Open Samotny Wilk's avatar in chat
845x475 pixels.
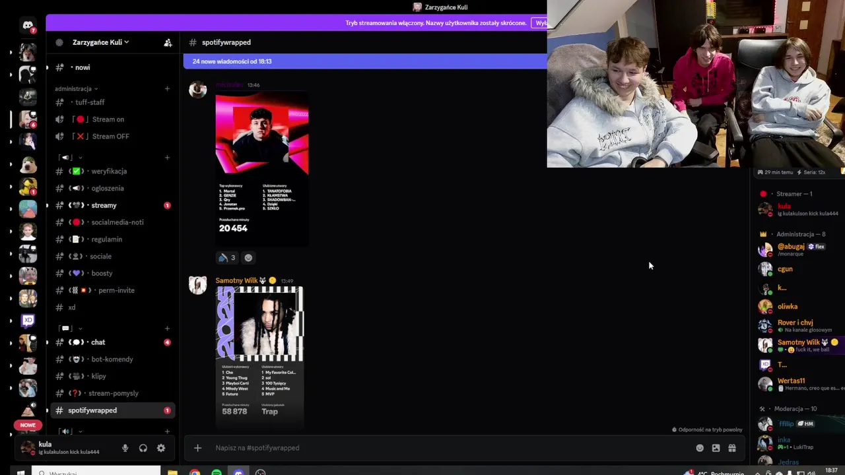[198, 285]
